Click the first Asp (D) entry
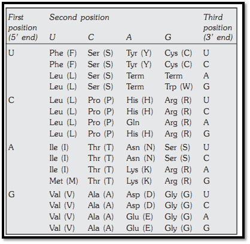Image resolution: width=250 pixels, height=244 pixels. 141,195
